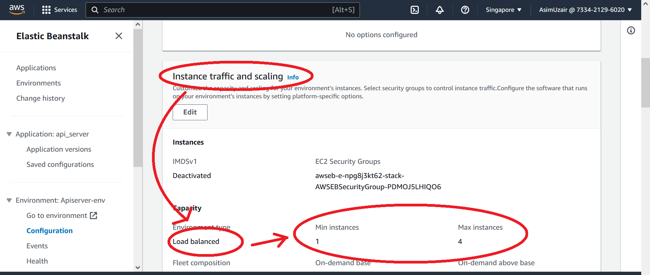Close the Elastic Beanstalk side panel

point(119,36)
